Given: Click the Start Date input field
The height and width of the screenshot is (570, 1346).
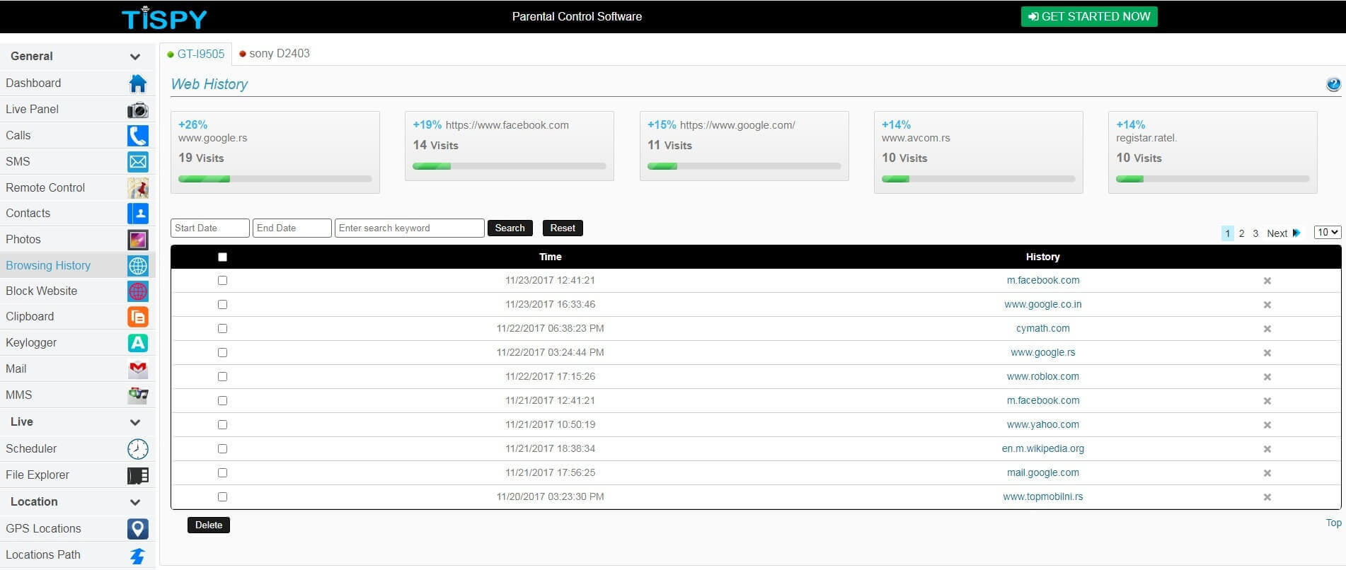Looking at the screenshot, I should [209, 228].
